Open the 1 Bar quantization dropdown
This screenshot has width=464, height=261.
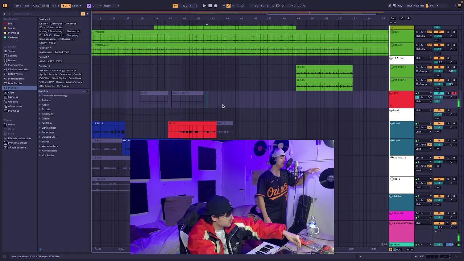point(76,5)
